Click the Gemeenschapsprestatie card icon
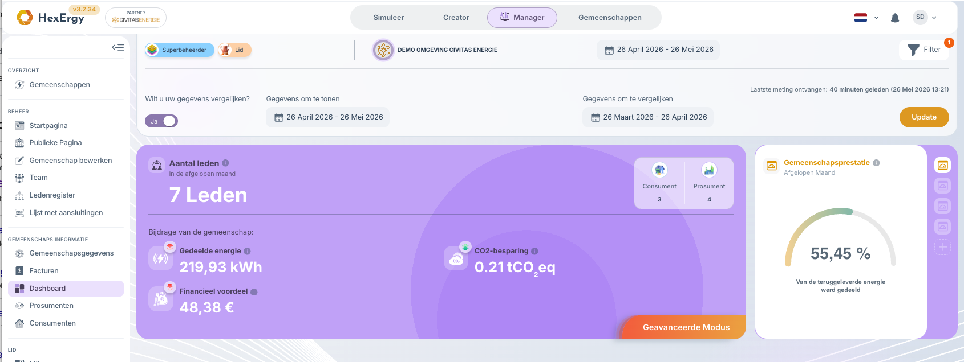 click(772, 166)
